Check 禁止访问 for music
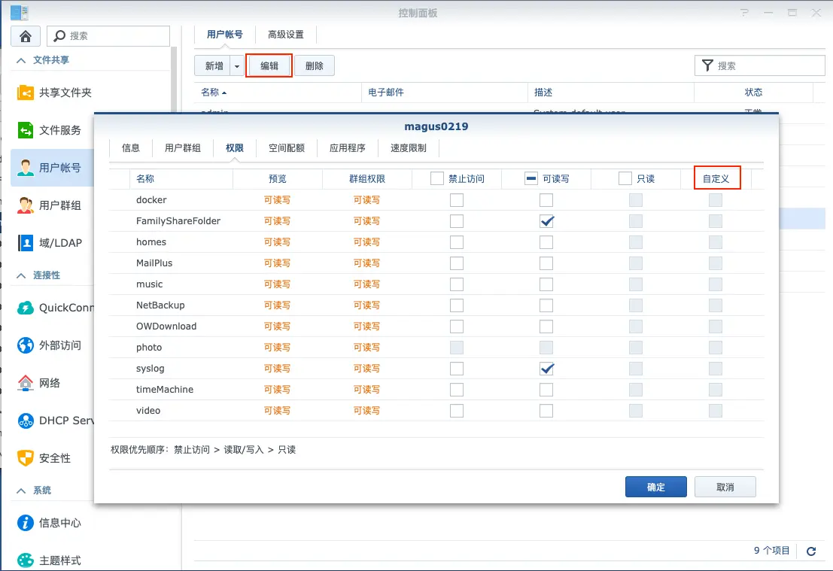Image resolution: width=833 pixels, height=571 pixels. (x=456, y=284)
